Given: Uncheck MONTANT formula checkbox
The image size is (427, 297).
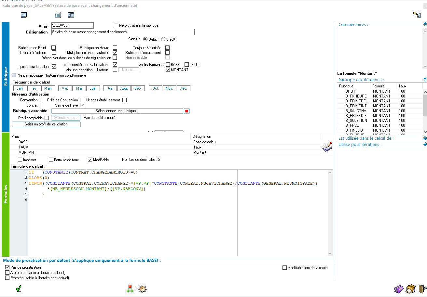Looking at the screenshot, I should click(168, 70).
